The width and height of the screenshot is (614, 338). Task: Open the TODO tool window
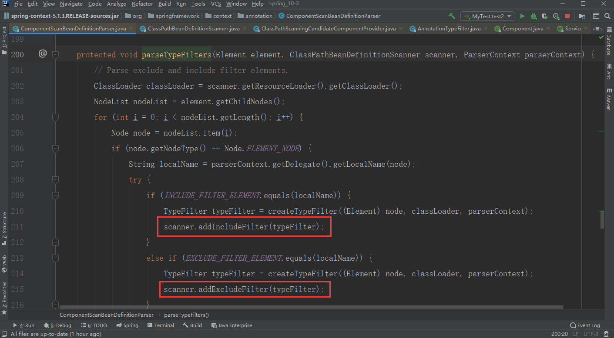point(94,325)
